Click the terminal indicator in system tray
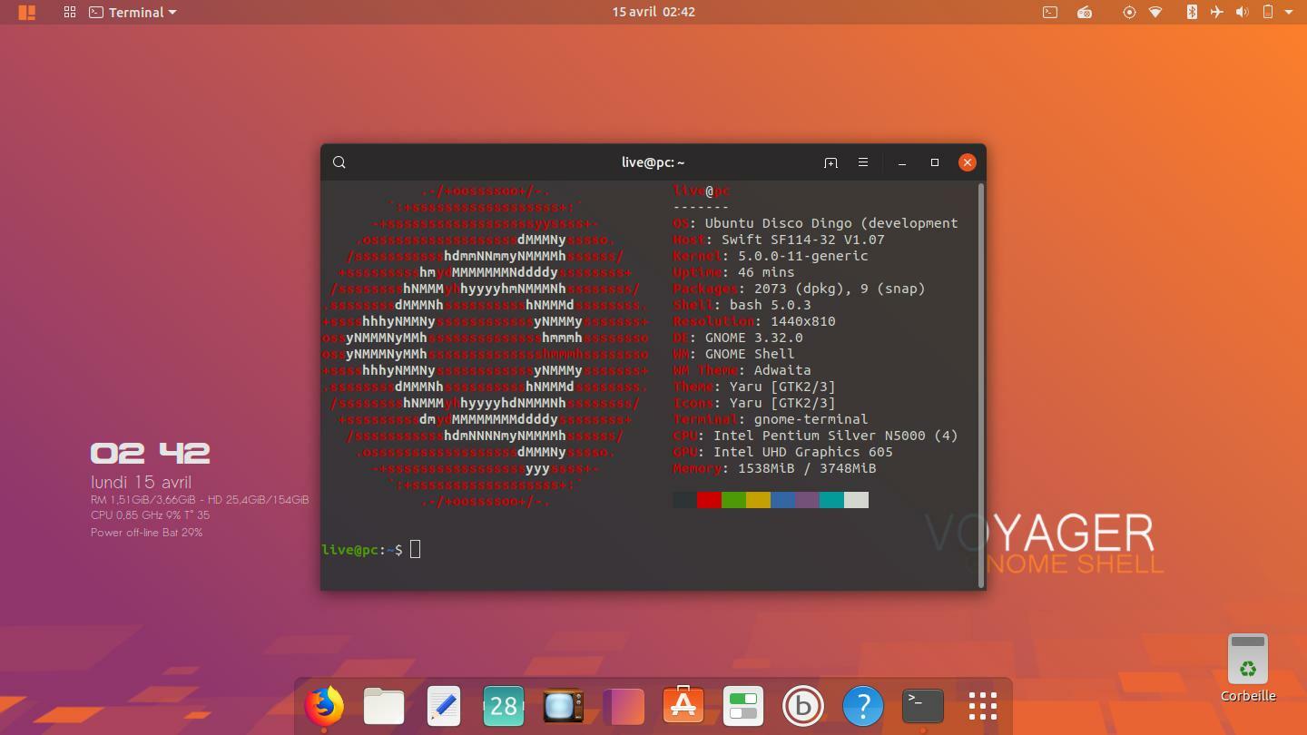The height and width of the screenshot is (735, 1307). click(x=1050, y=13)
